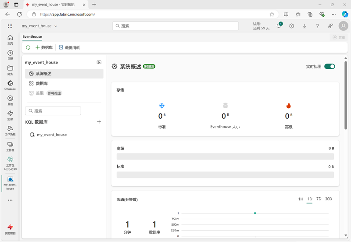The height and width of the screenshot is (242, 351).
Task: Toggle the live view switch
Action: pyautogui.click(x=330, y=67)
